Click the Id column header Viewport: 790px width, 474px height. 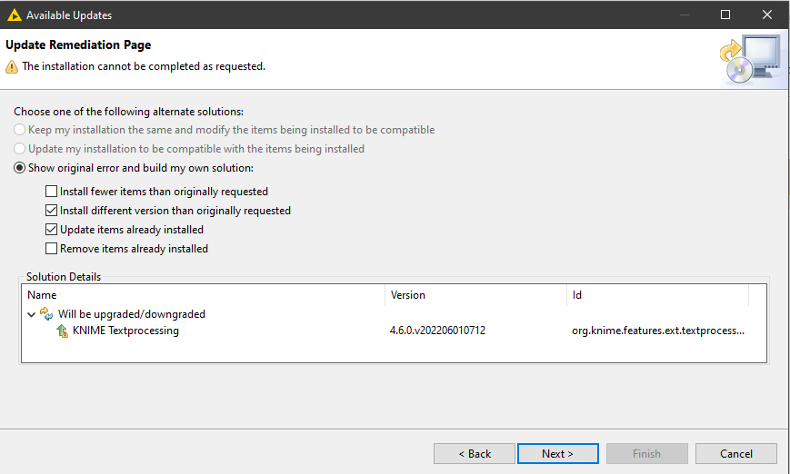658,295
